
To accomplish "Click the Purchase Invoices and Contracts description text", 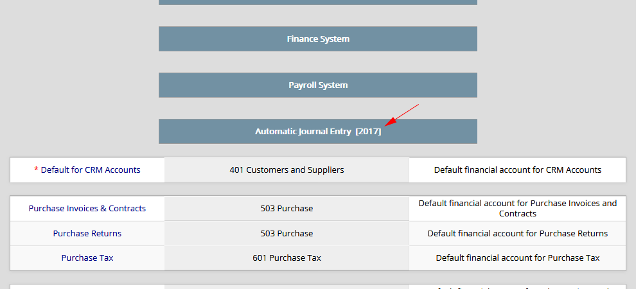I will [x=517, y=208].
